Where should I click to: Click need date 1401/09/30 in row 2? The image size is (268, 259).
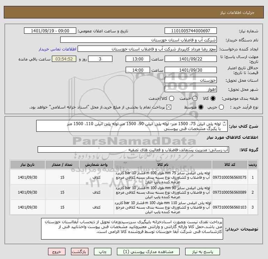pyautogui.click(x=27, y=192)
